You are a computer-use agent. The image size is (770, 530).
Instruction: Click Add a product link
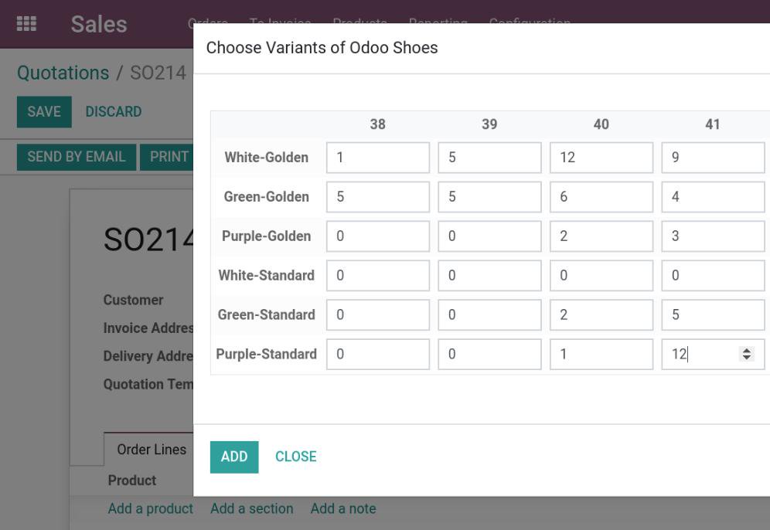(150, 508)
